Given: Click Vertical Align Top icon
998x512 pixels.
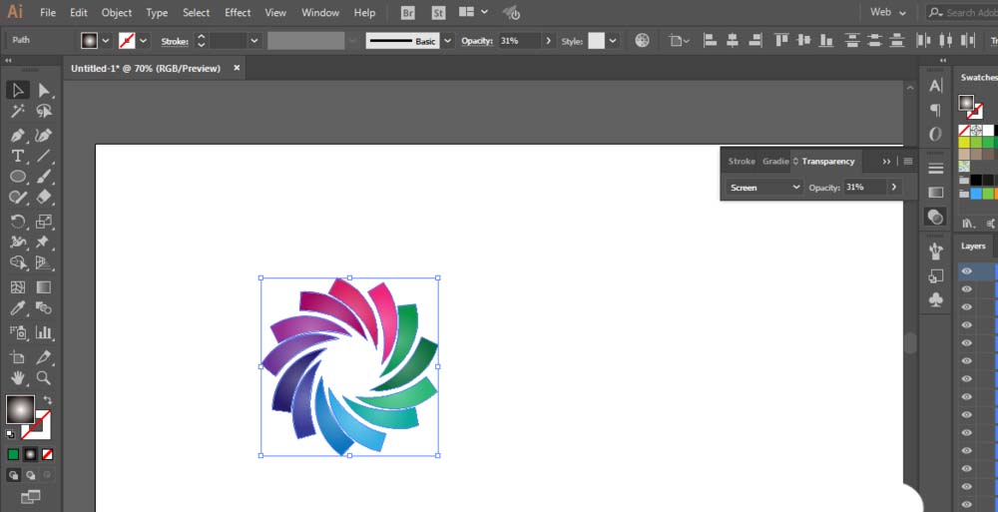Looking at the screenshot, I should 781,41.
